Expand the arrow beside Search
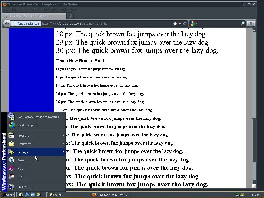 tap(63, 160)
